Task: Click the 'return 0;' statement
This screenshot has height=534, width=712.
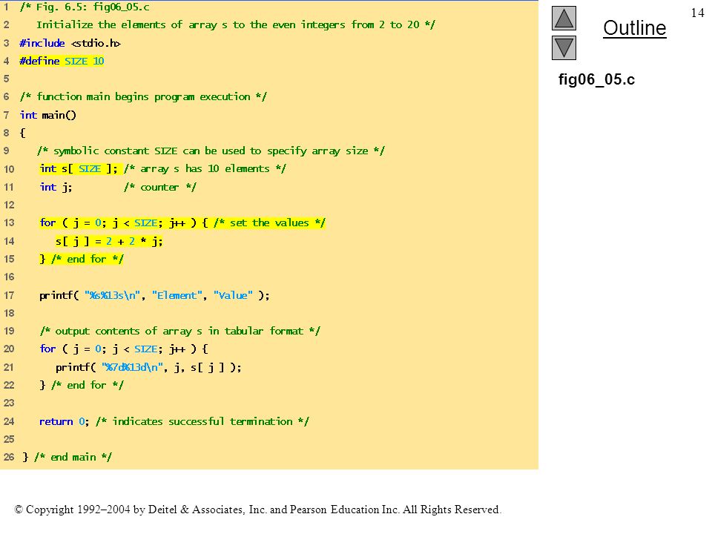Action: click(64, 421)
